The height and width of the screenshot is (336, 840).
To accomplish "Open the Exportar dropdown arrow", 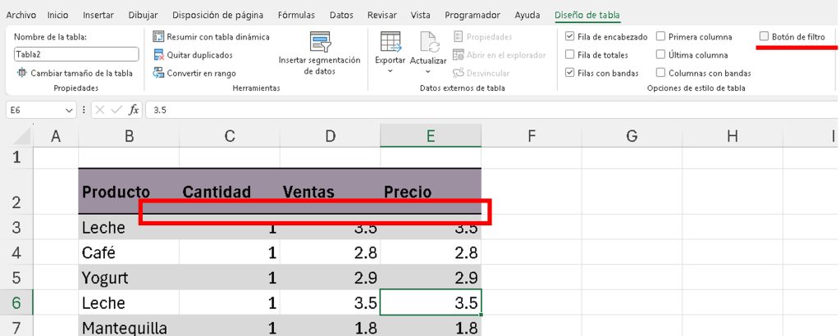I will pyautogui.click(x=390, y=71).
